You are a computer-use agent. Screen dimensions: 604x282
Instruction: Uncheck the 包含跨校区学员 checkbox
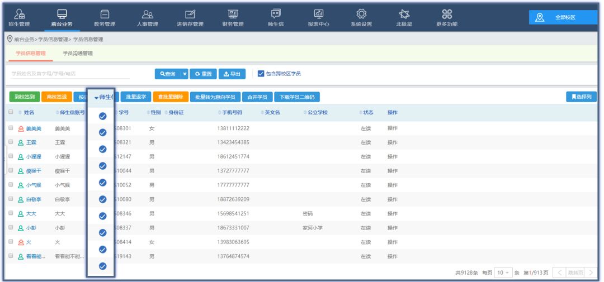click(x=261, y=74)
